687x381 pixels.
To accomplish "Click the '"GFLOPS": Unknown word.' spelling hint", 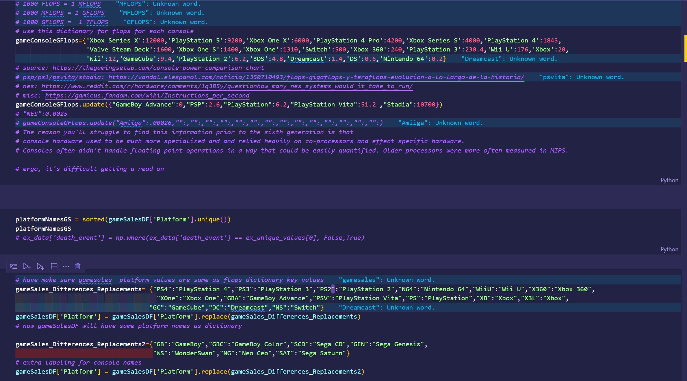I will [166, 22].
